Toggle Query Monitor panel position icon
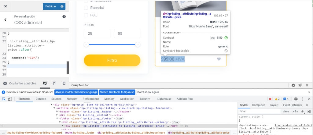 click(x=300, y=85)
